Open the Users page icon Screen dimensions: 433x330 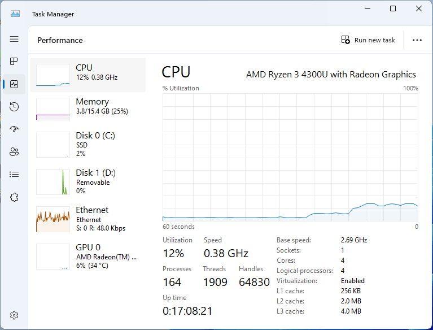[14, 151]
